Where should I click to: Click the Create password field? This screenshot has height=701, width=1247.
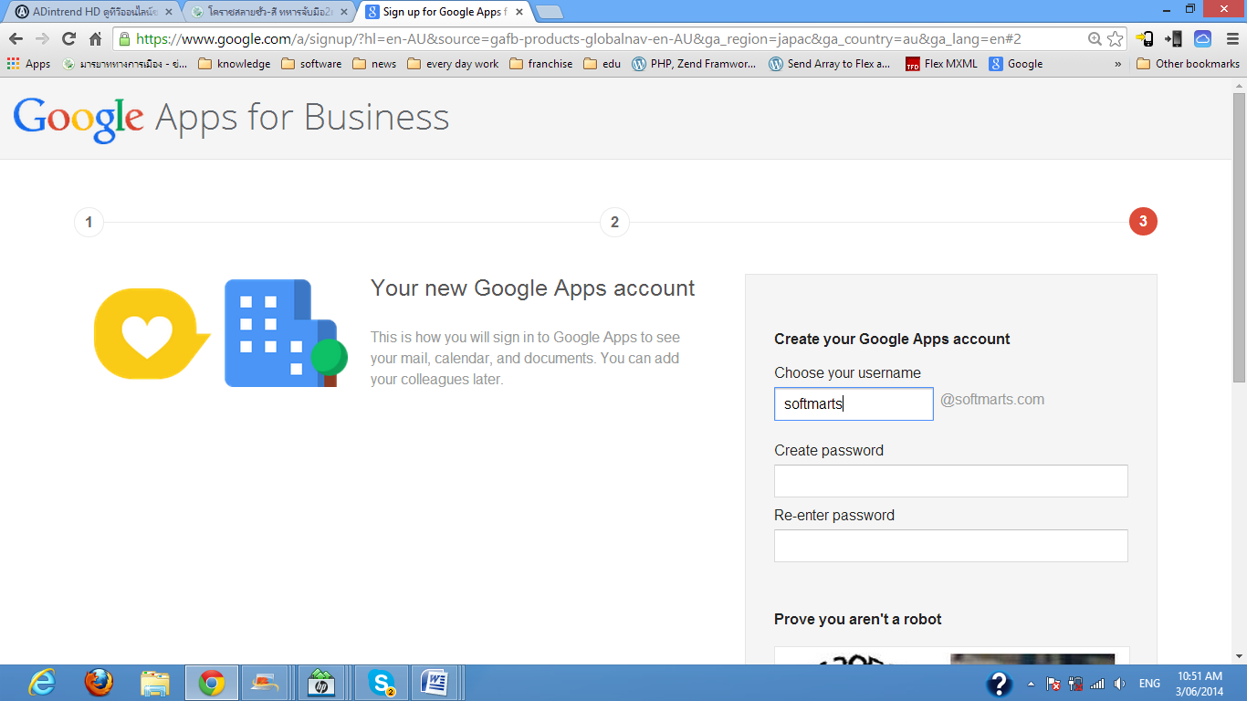(x=951, y=481)
